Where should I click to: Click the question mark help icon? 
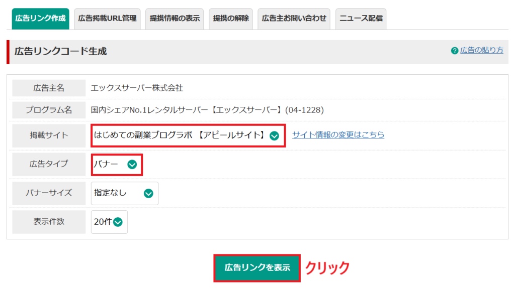(455, 51)
